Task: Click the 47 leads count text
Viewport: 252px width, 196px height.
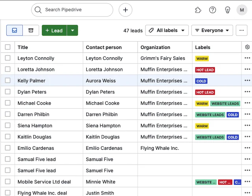Action: pyautogui.click(x=133, y=31)
